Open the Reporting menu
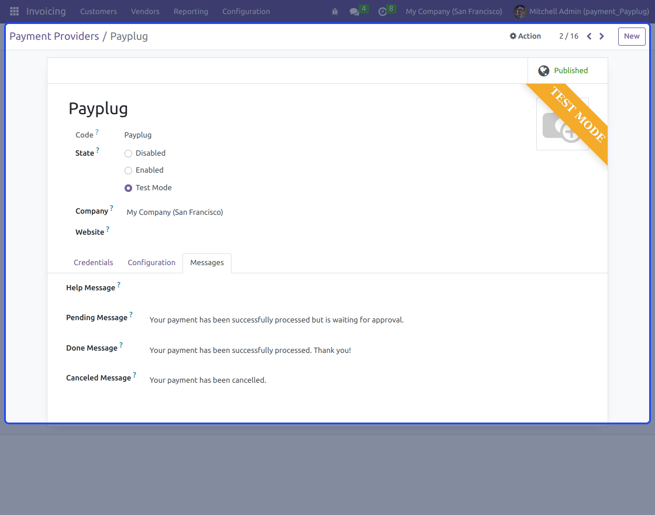This screenshot has height=515, width=655. pyautogui.click(x=191, y=12)
